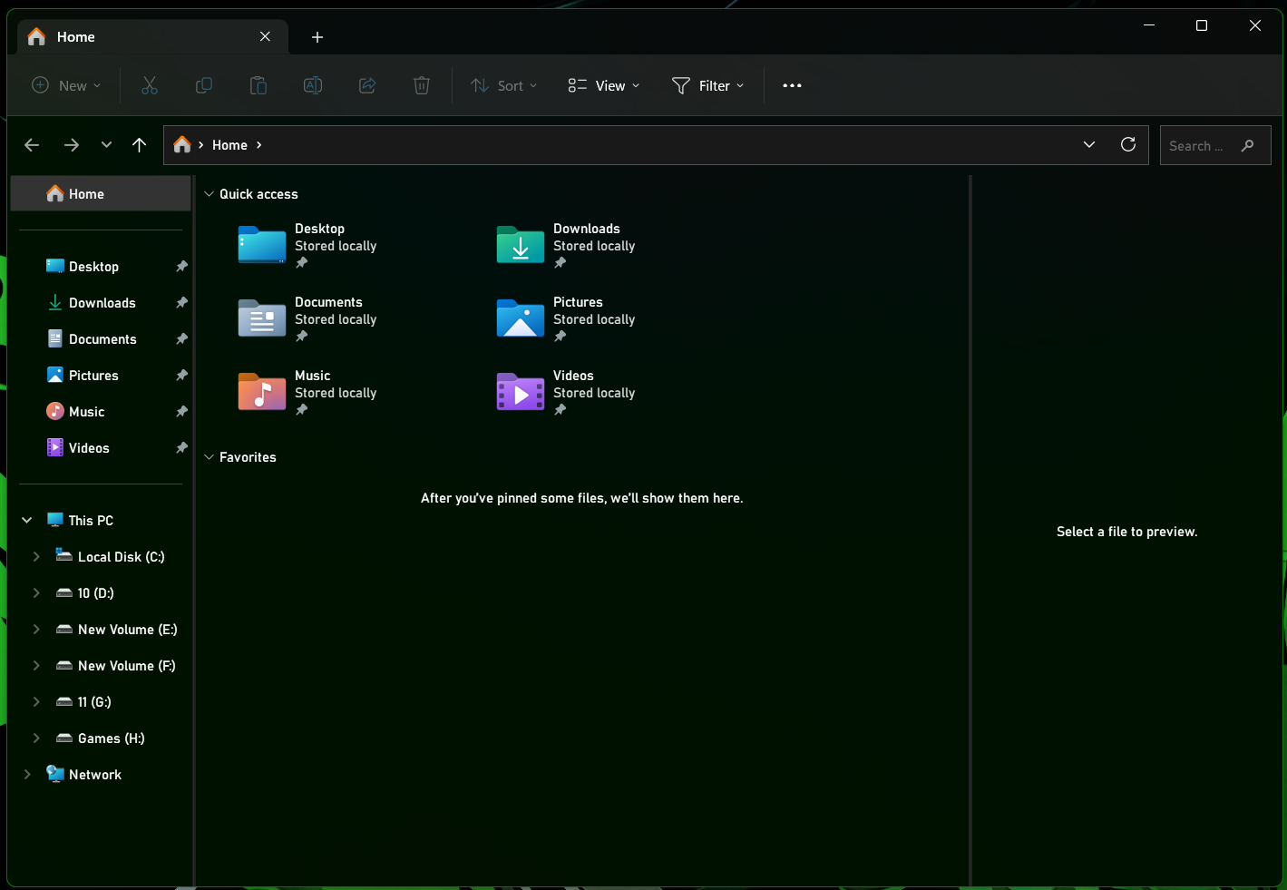Collapse the This PC tree node
Viewport: 1287px width, 890px height.
pyautogui.click(x=25, y=520)
